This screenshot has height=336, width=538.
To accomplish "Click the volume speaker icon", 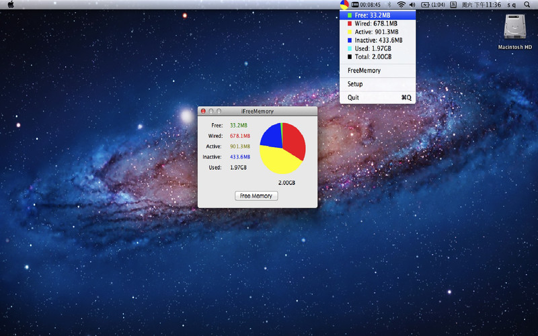I will [412, 5].
